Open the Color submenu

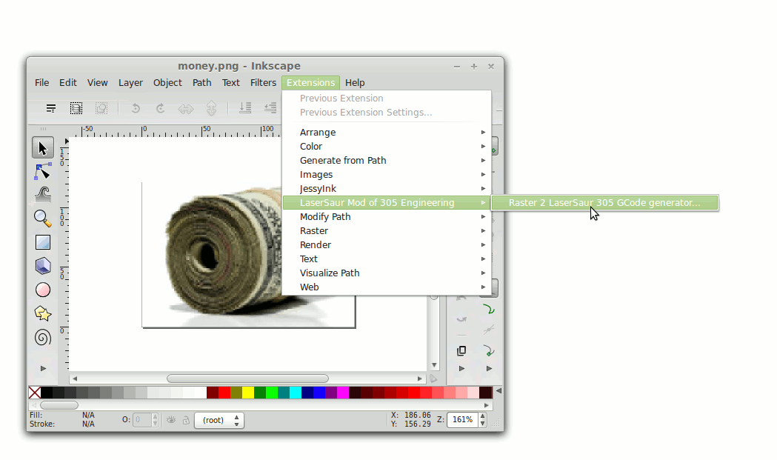coord(387,146)
